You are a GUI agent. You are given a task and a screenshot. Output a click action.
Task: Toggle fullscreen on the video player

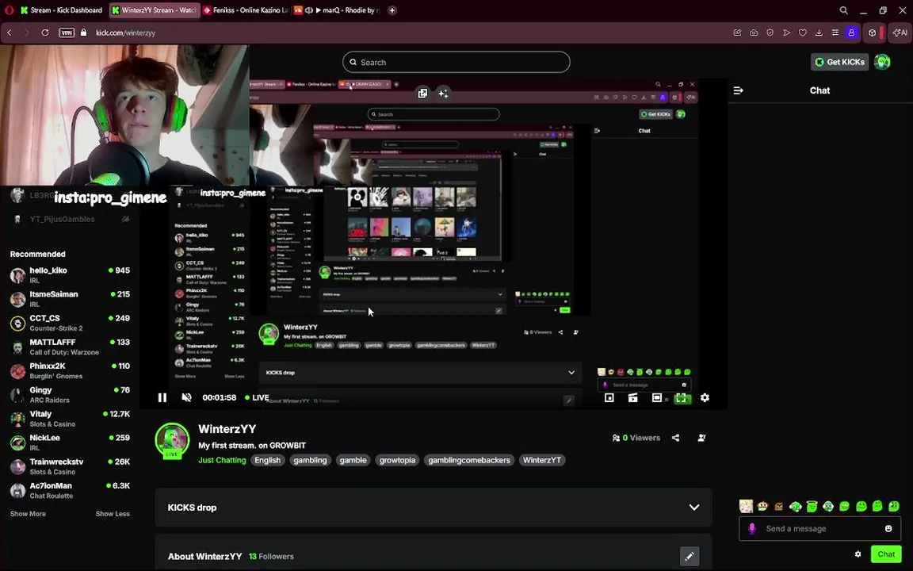point(681,398)
